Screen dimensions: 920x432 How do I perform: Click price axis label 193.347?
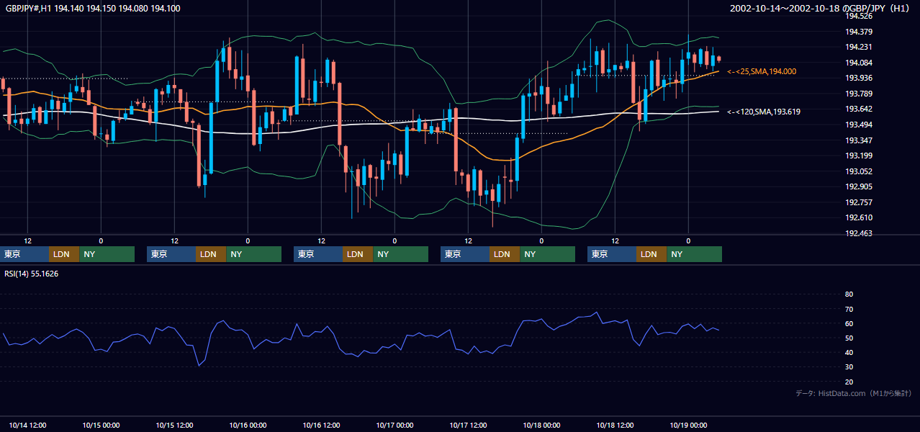tap(859, 140)
